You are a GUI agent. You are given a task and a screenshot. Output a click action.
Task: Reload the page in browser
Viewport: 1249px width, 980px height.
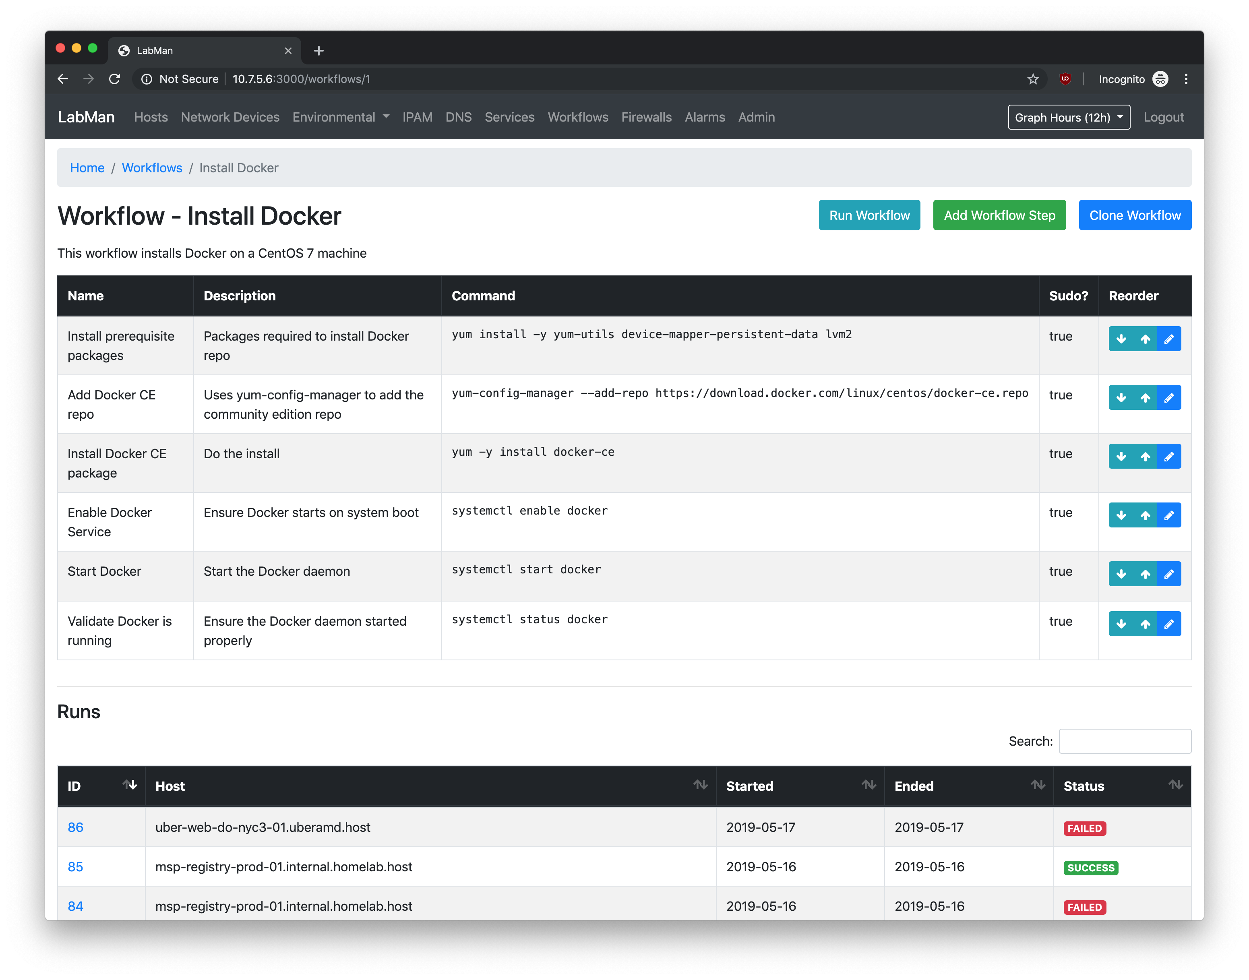(x=115, y=79)
